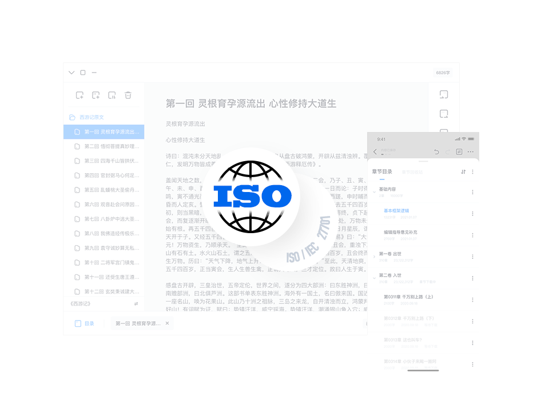Viewport: 549px width, 400px height.
Task: Open the 西游记原文 folder
Action: [91, 117]
